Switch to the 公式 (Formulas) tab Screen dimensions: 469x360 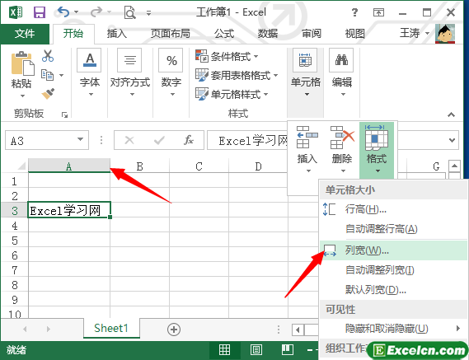tap(224, 34)
